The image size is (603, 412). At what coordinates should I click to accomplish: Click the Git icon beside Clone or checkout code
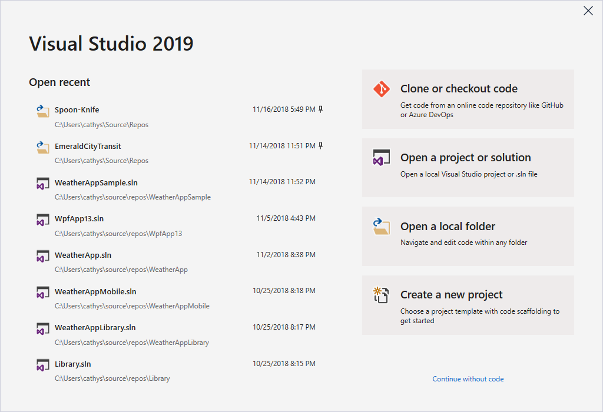(380, 89)
